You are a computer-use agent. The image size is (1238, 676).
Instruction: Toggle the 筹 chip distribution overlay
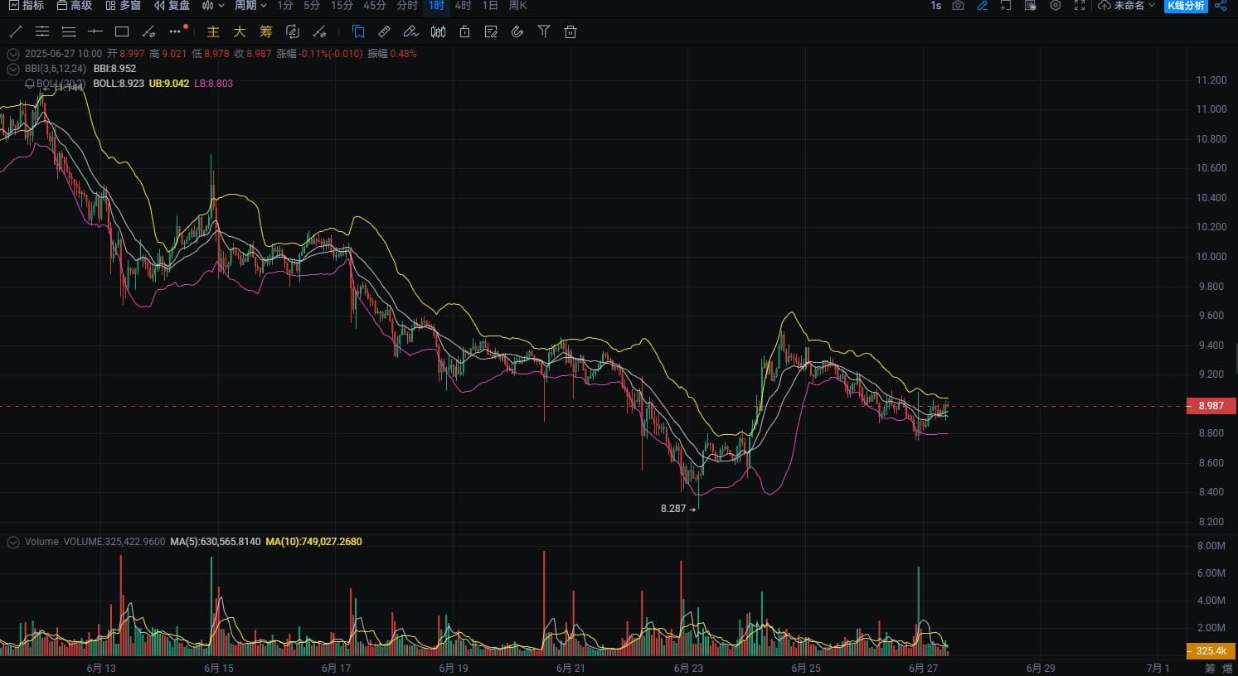265,31
